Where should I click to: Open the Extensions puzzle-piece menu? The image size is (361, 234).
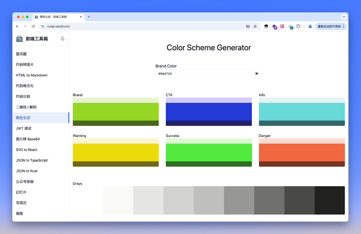tap(298, 26)
